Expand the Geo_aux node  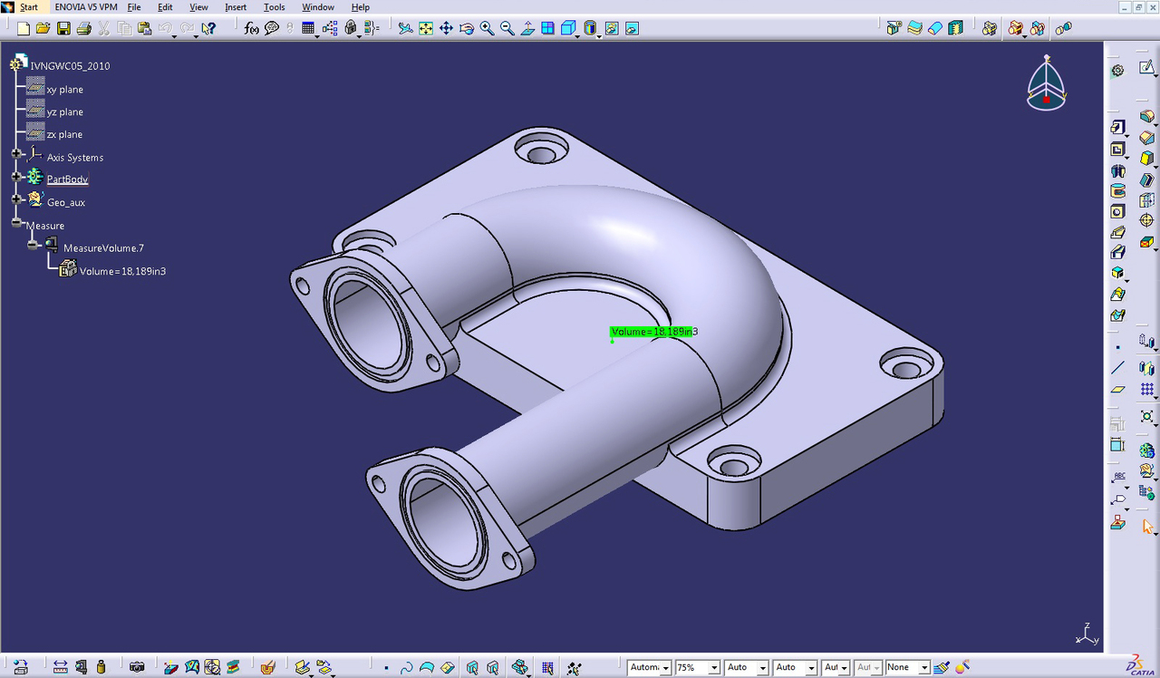[x=16, y=199]
